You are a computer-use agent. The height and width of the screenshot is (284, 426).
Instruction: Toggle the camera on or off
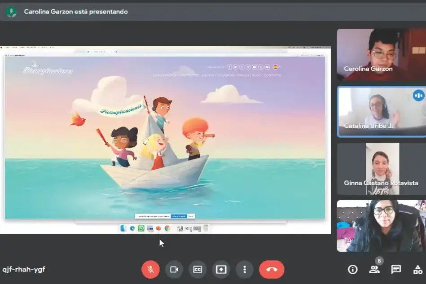pos(174,269)
